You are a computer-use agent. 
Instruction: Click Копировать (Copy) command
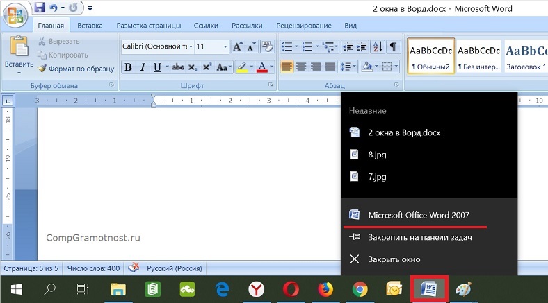pos(63,55)
